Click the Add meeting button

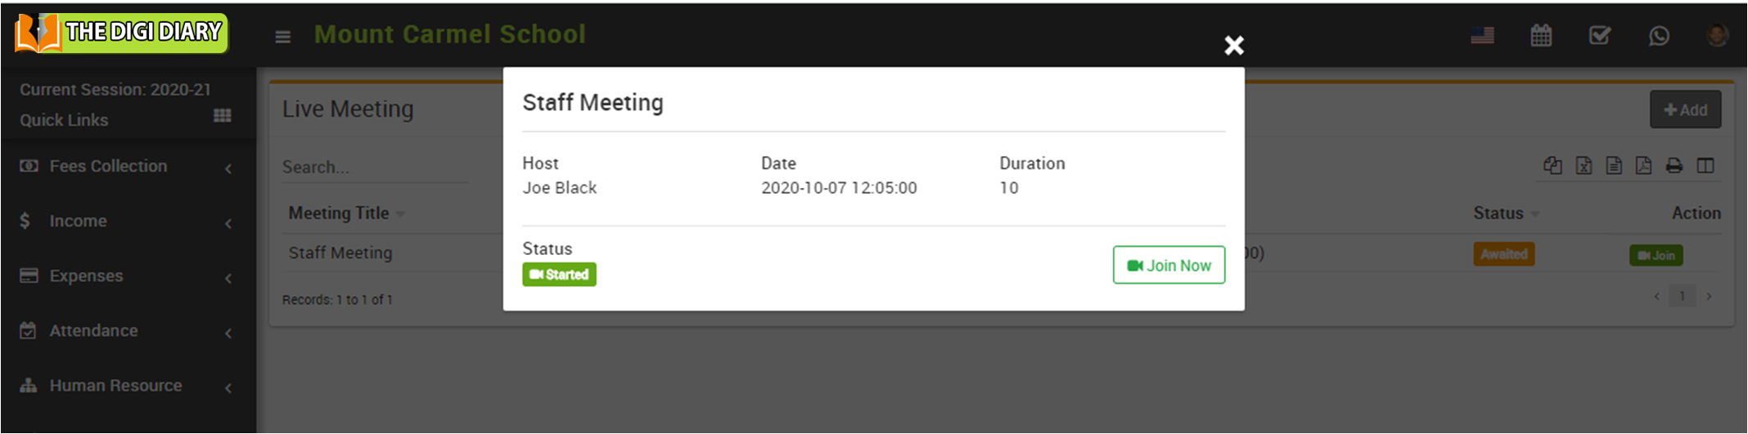pyautogui.click(x=1685, y=110)
